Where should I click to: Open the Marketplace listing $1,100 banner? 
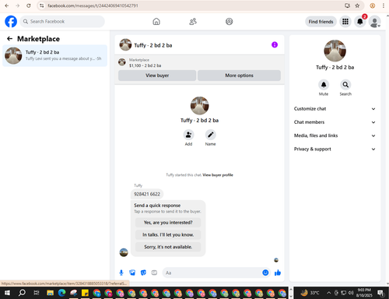(199, 62)
